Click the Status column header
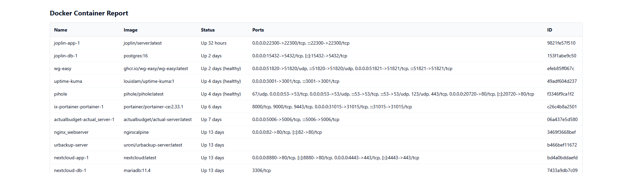The width and height of the screenshot is (632, 173). pyautogui.click(x=208, y=30)
